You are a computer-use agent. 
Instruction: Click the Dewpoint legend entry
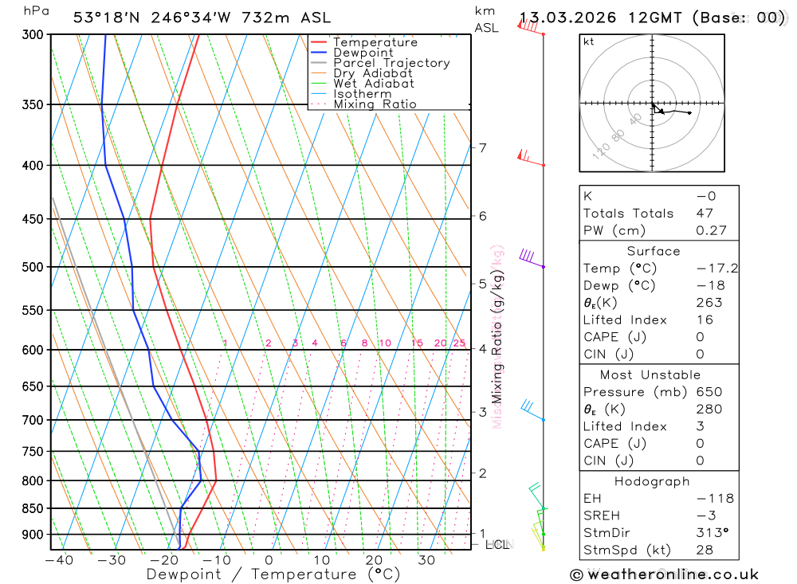[x=351, y=53]
